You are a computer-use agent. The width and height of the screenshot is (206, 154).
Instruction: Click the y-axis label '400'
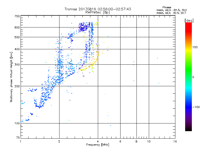click(17, 49)
